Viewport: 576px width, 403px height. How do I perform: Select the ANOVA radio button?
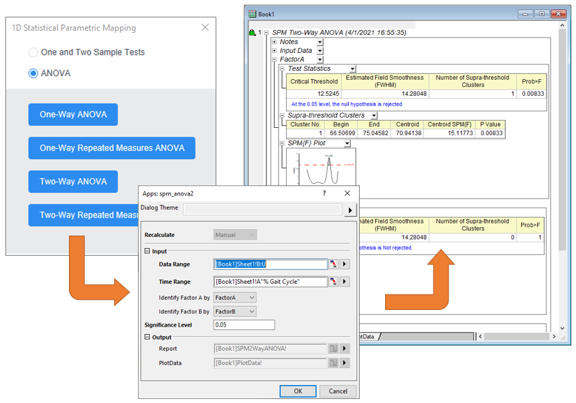click(x=33, y=74)
